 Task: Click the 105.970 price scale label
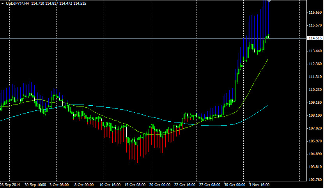315,141
